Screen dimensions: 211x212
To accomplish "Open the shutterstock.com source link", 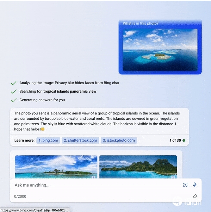I will 80,141.
